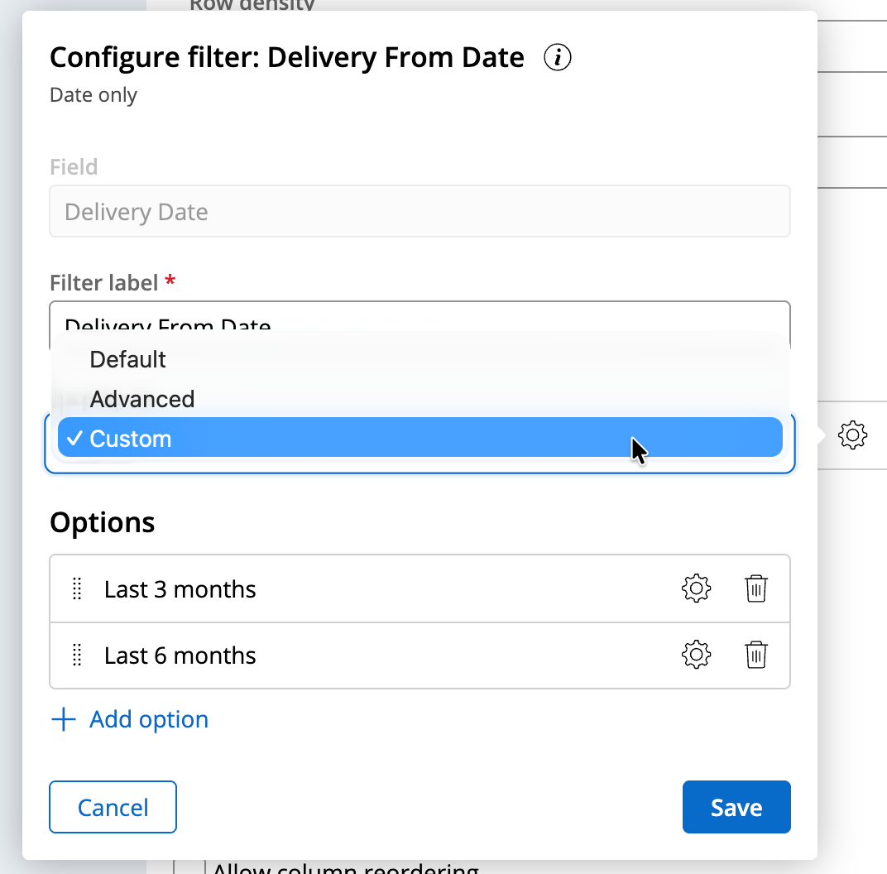The image size is (887, 874).
Task: Click drag handle of Last 6 months
Action: pos(77,655)
